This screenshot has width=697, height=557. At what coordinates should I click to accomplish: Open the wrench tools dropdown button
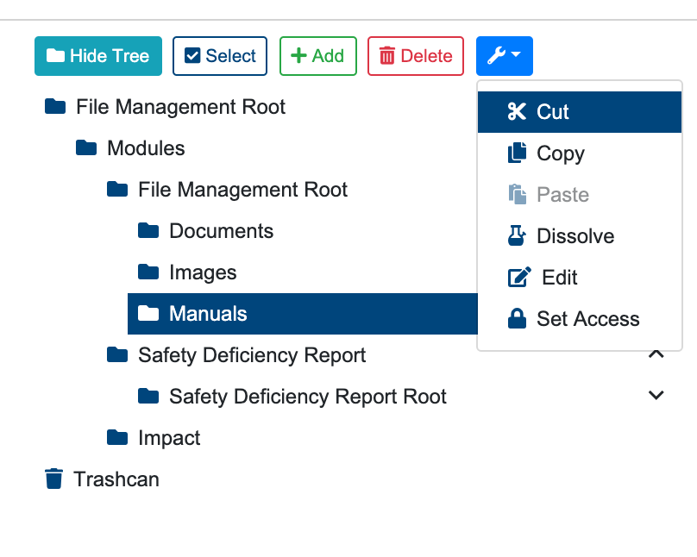pyautogui.click(x=504, y=56)
